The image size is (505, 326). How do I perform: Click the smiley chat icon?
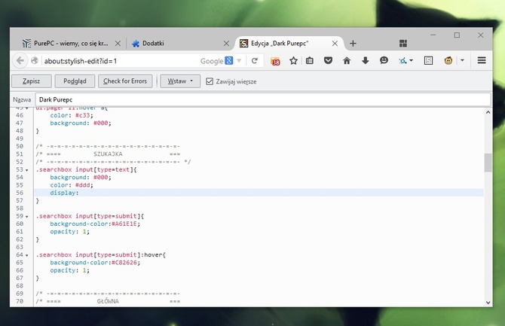coord(384,60)
